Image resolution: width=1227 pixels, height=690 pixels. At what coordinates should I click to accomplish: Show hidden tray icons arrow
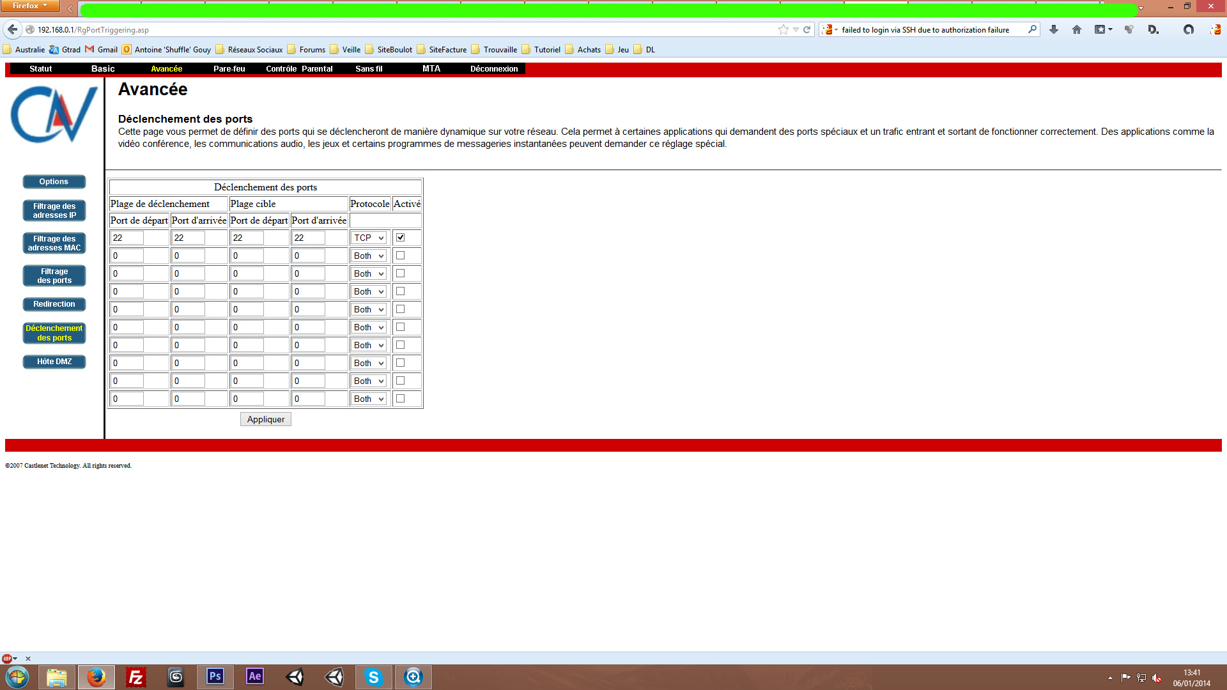point(1110,678)
